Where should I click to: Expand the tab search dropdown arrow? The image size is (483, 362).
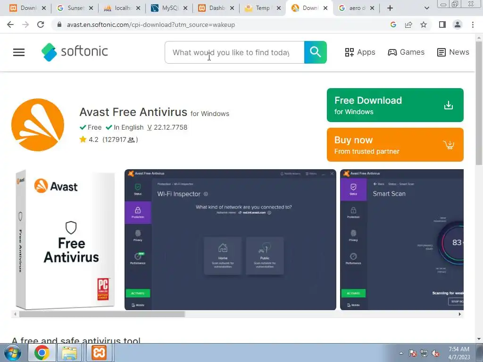(426, 8)
